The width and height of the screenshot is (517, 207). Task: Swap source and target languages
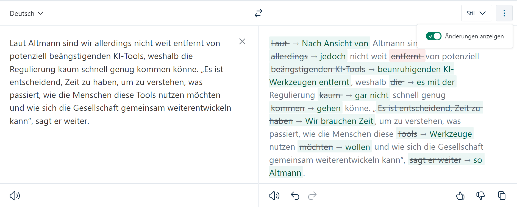coord(258,13)
